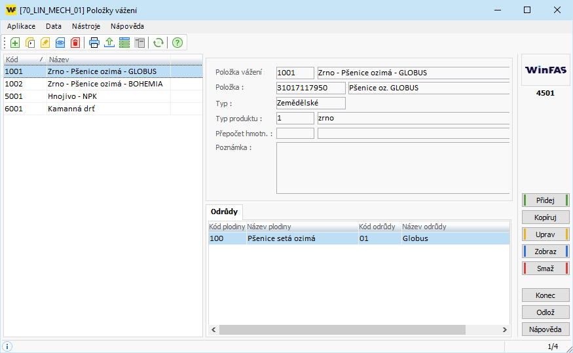Click the red delete record trash icon
Image resolution: width=573 pixels, height=353 pixels.
(x=75, y=43)
